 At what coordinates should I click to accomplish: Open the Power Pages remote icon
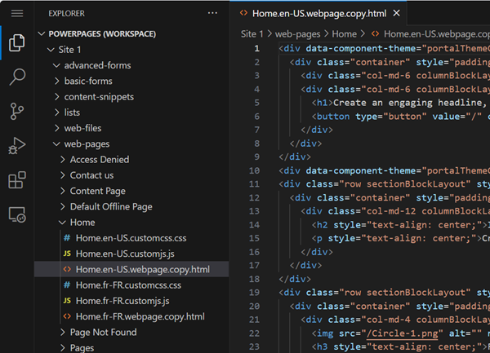(x=16, y=214)
